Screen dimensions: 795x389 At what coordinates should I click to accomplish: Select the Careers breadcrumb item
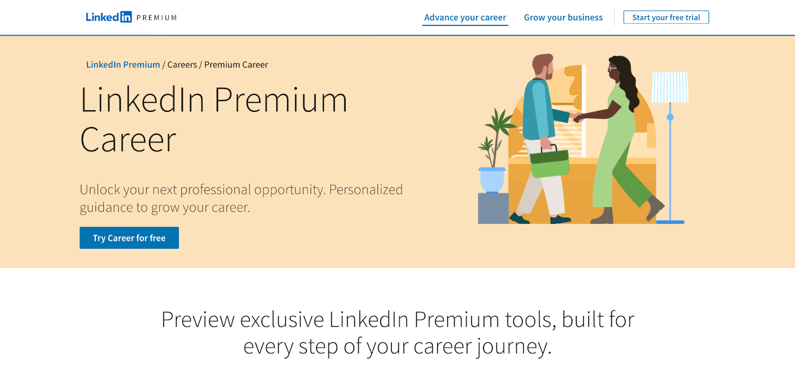(x=182, y=65)
